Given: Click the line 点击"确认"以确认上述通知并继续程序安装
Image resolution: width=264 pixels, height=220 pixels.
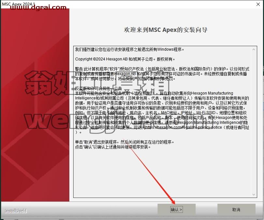Looking at the screenshot, I should tap(113, 147).
